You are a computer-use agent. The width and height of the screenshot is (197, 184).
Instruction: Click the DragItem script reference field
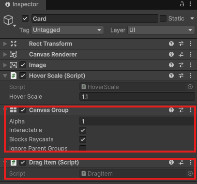click(137, 173)
